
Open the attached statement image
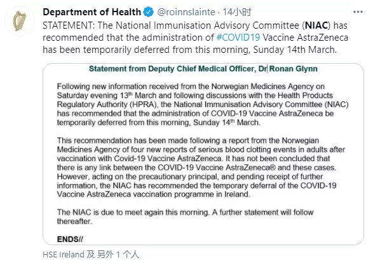203,154
